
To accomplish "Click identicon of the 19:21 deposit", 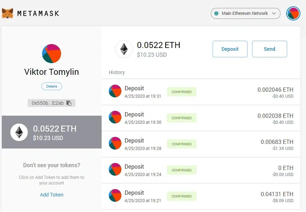I will pyautogui.click(x=115, y=195).
